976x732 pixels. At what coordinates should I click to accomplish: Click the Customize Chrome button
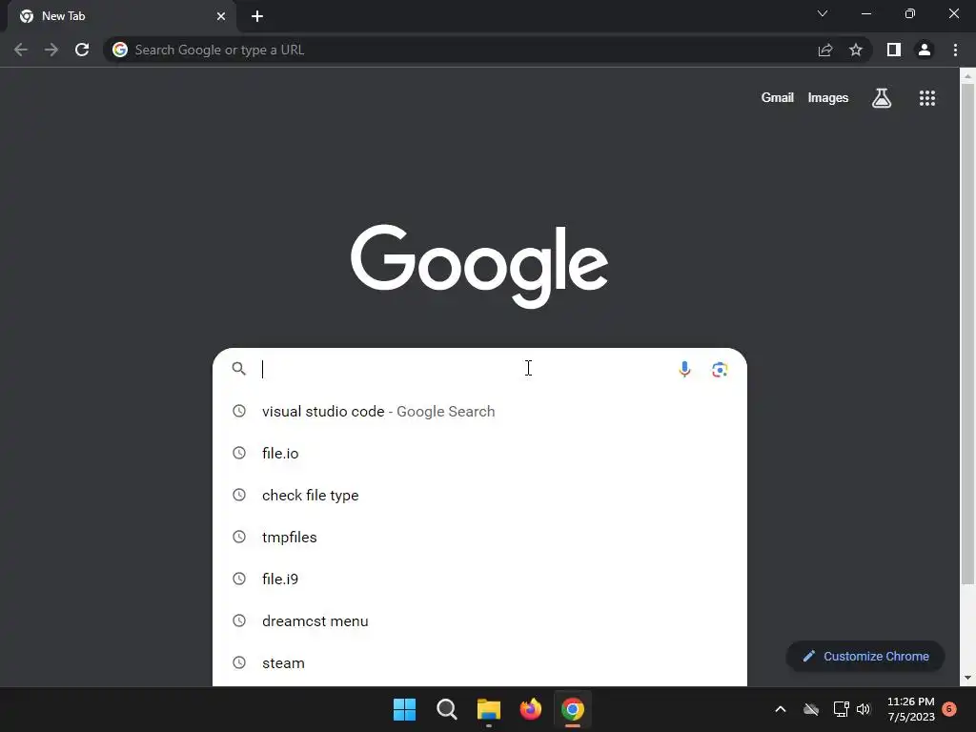[865, 656]
